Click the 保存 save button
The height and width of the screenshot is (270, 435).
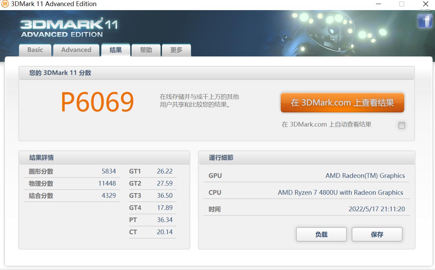pos(377,235)
